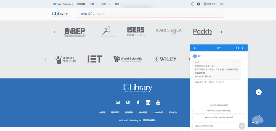Go to previous publishers in Springer row

tap(45, 59)
